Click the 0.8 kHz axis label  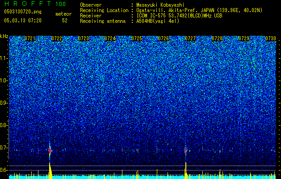click(x=4, y=125)
